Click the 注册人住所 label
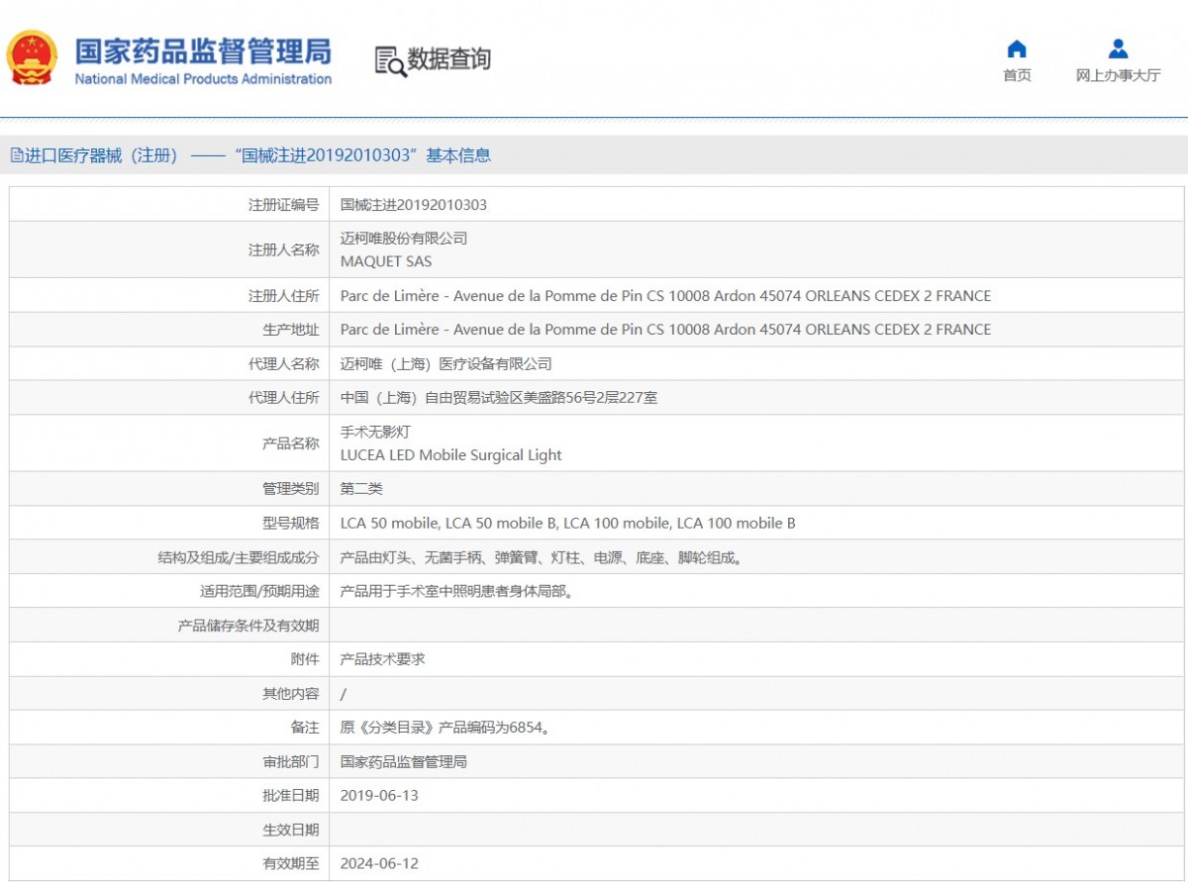 pos(283,296)
